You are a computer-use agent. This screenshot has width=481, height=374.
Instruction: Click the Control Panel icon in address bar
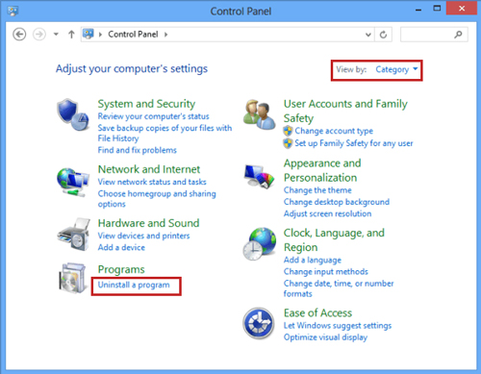click(88, 34)
